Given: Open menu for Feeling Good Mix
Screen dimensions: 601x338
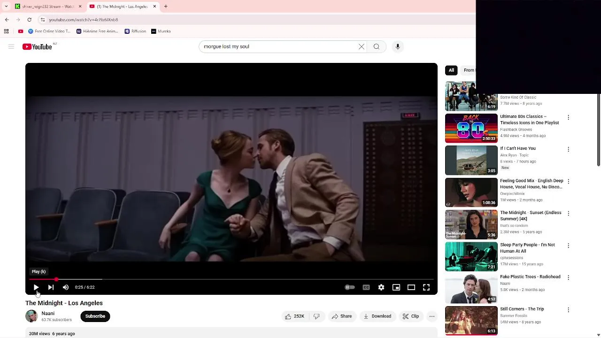Looking at the screenshot, I should click(x=568, y=181).
